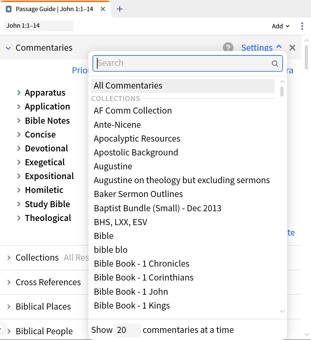The height and width of the screenshot is (340, 311).
Task: Click the Prioritize link behind the dropdown
Action: [80, 70]
